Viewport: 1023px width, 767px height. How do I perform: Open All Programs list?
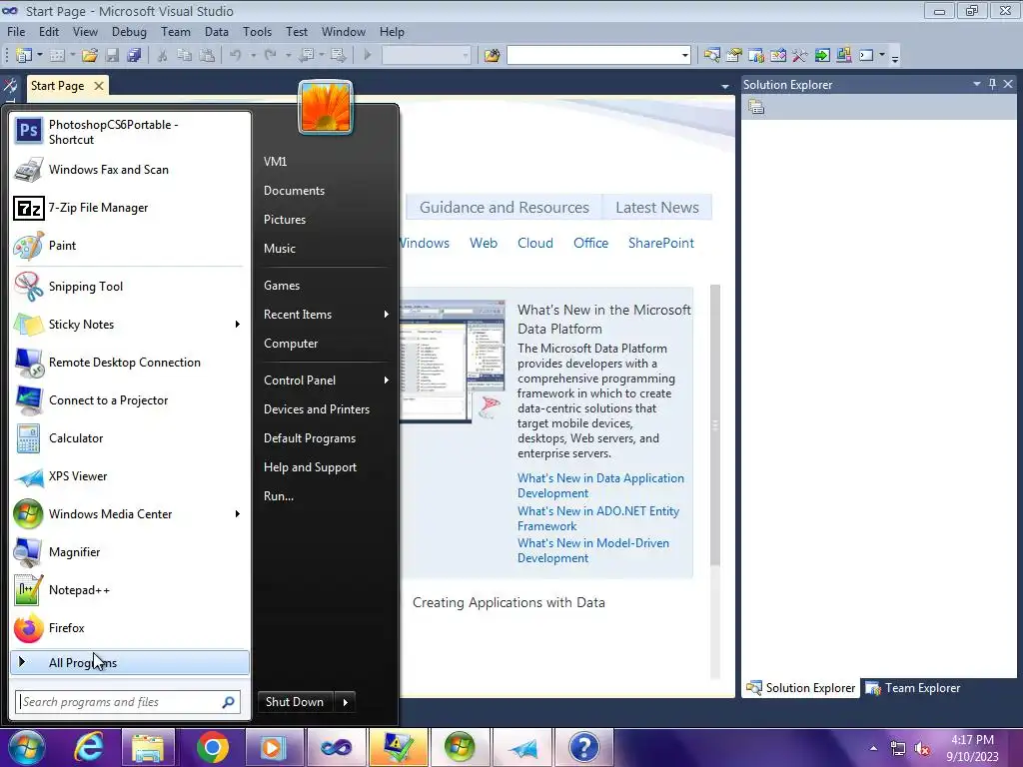[130, 663]
